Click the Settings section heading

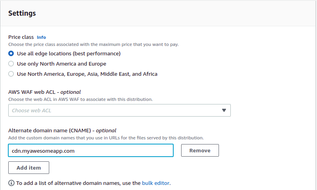[22, 13]
